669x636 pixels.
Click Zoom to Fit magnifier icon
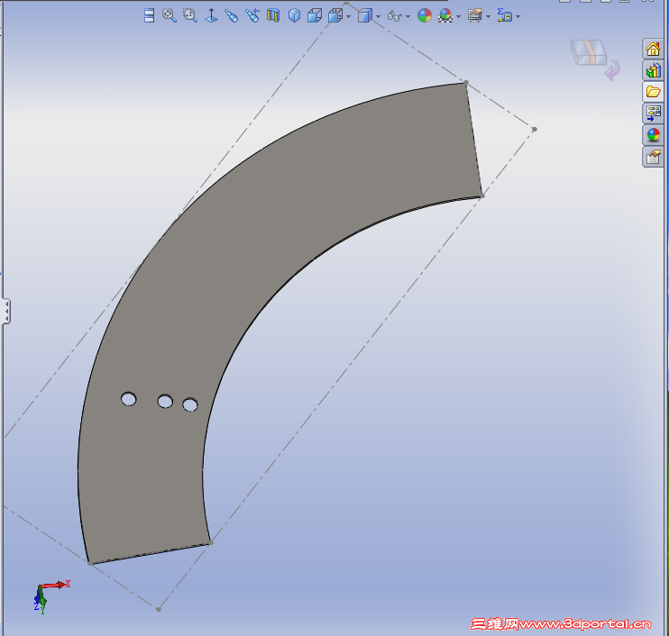point(170,16)
